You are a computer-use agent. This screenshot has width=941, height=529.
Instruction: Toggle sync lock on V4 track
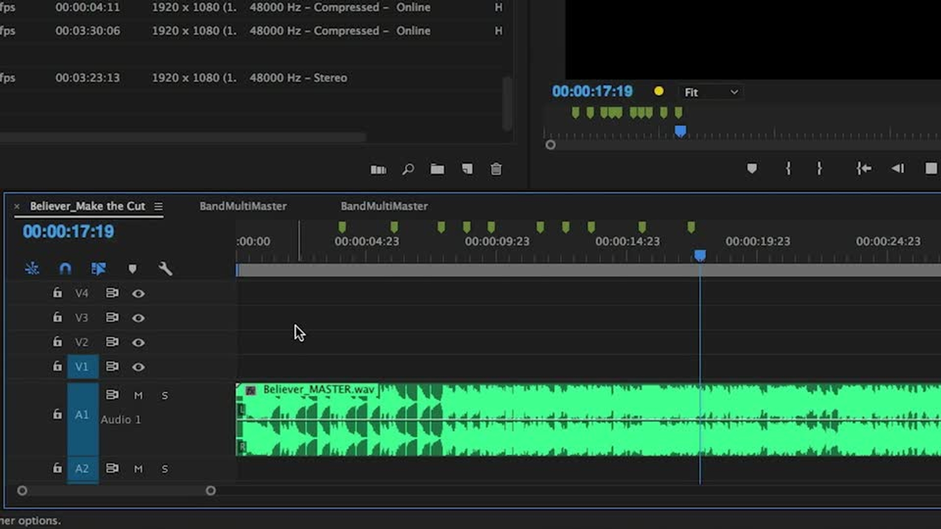click(112, 293)
